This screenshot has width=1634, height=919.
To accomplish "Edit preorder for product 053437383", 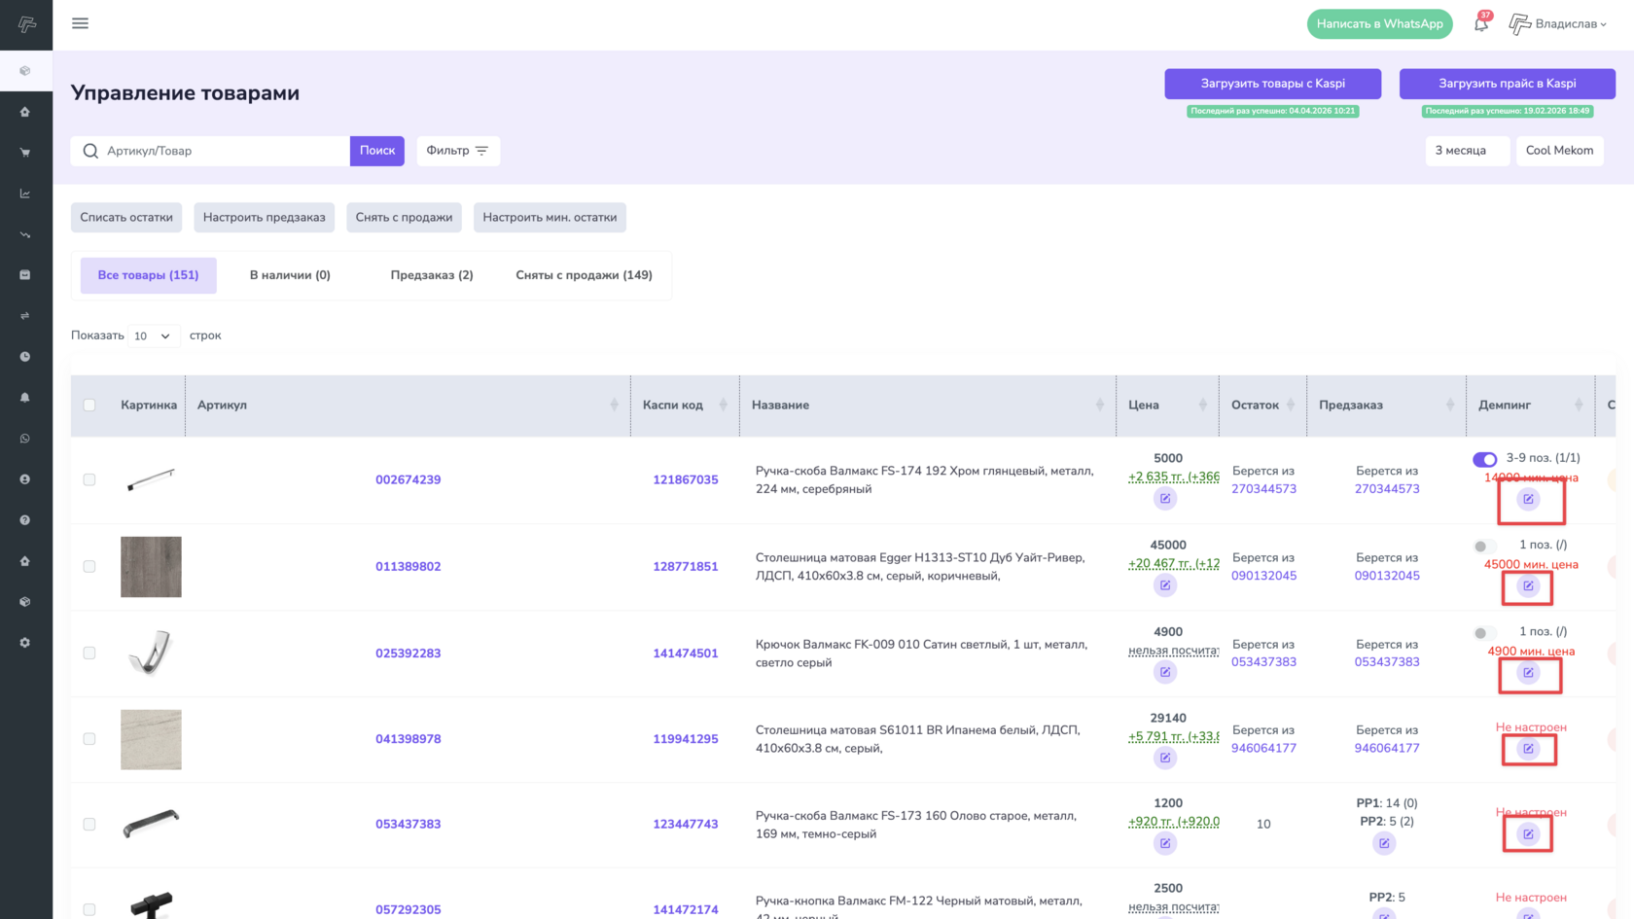I will point(1384,843).
